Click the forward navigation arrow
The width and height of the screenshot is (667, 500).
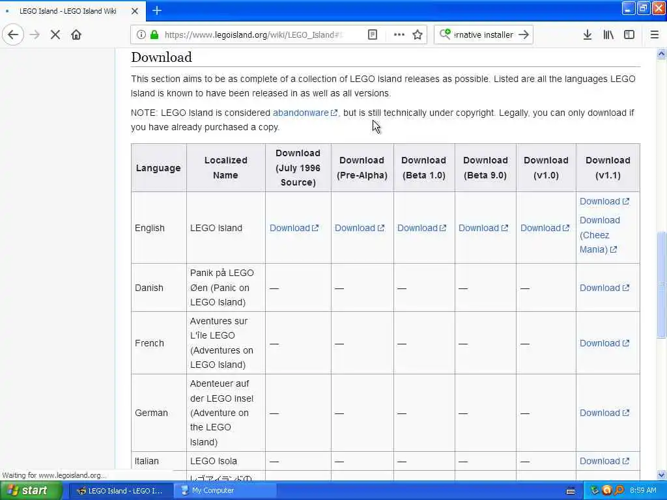[35, 35]
